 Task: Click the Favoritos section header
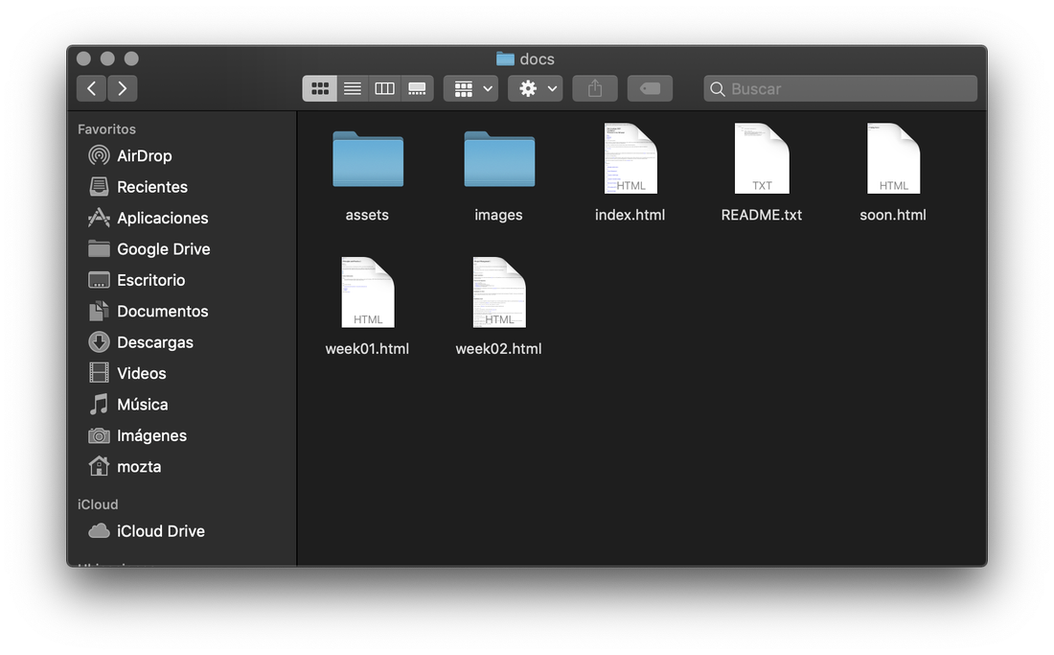pos(106,129)
